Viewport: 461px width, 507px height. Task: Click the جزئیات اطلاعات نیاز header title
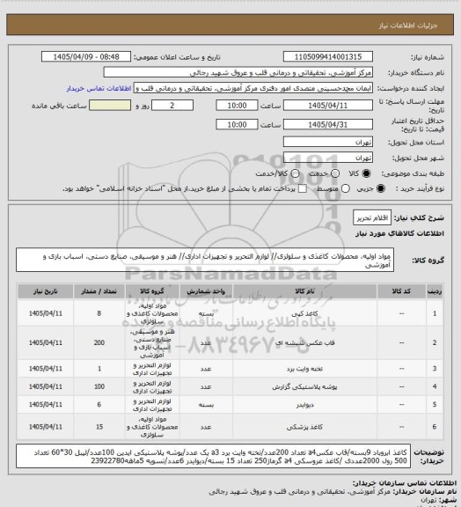[408, 26]
